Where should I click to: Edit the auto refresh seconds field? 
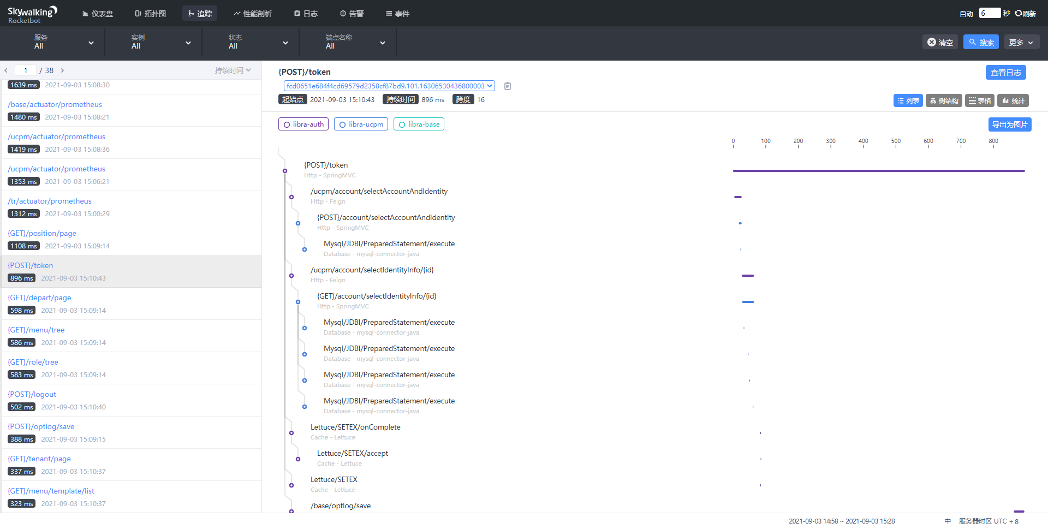coord(990,13)
